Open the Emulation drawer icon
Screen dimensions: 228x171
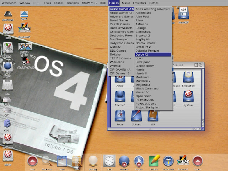point(188,78)
